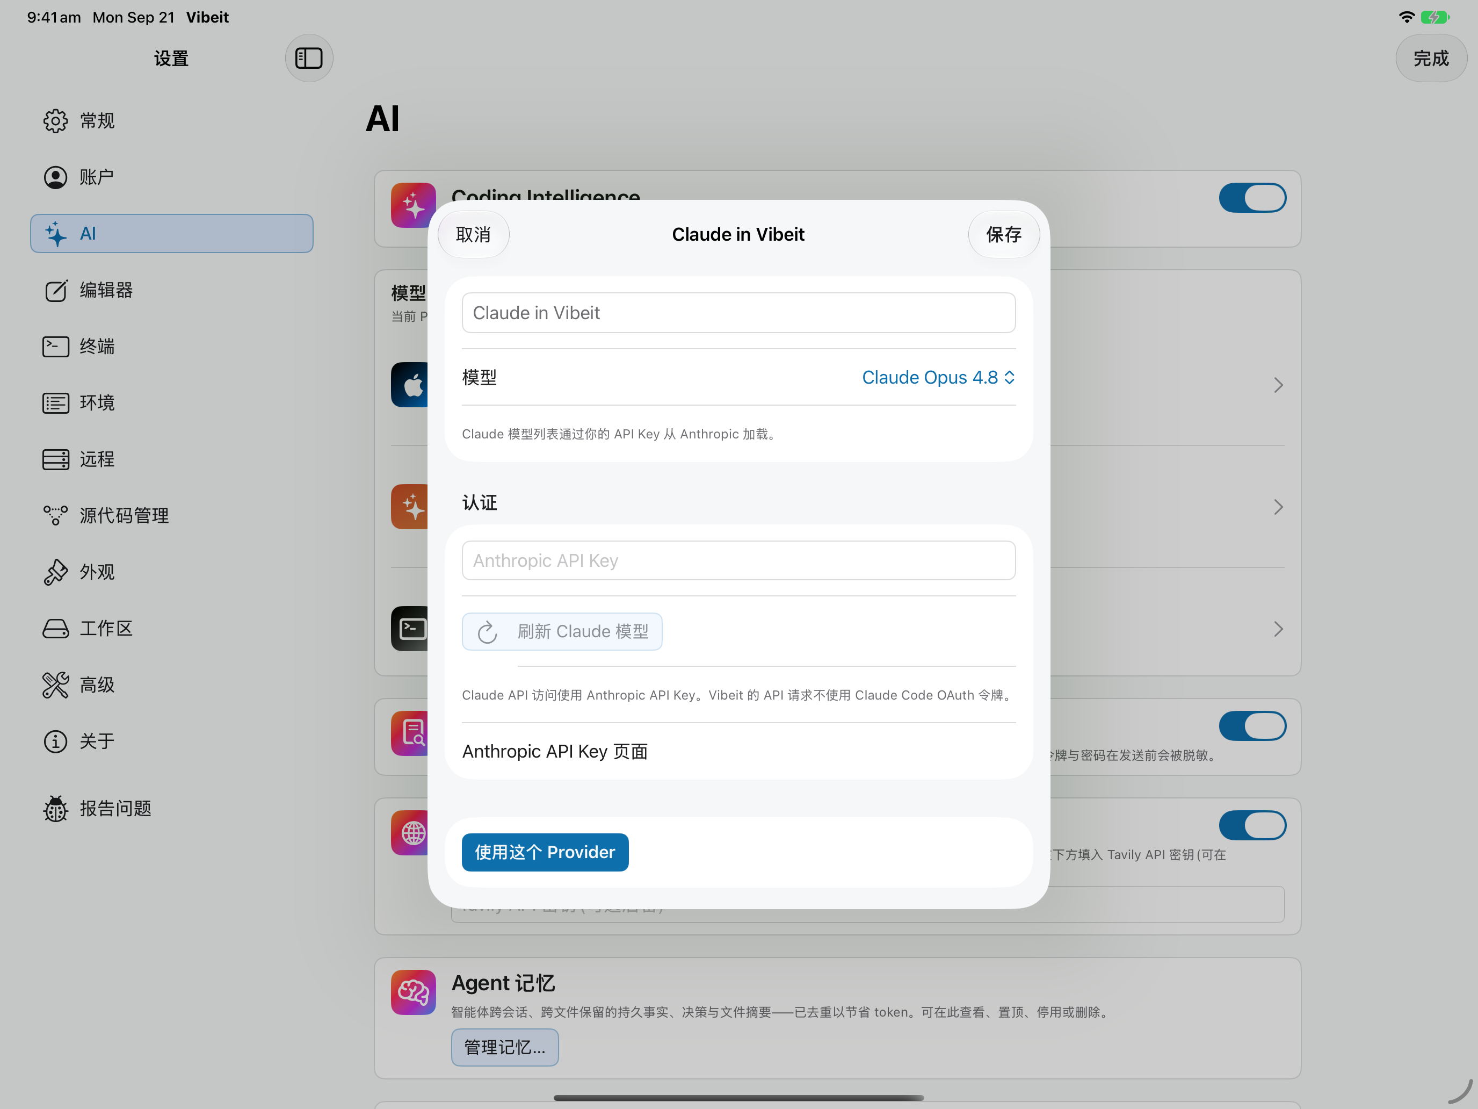Click the Coding Intelligence sparkle icon
The image size is (1478, 1109).
(413, 205)
